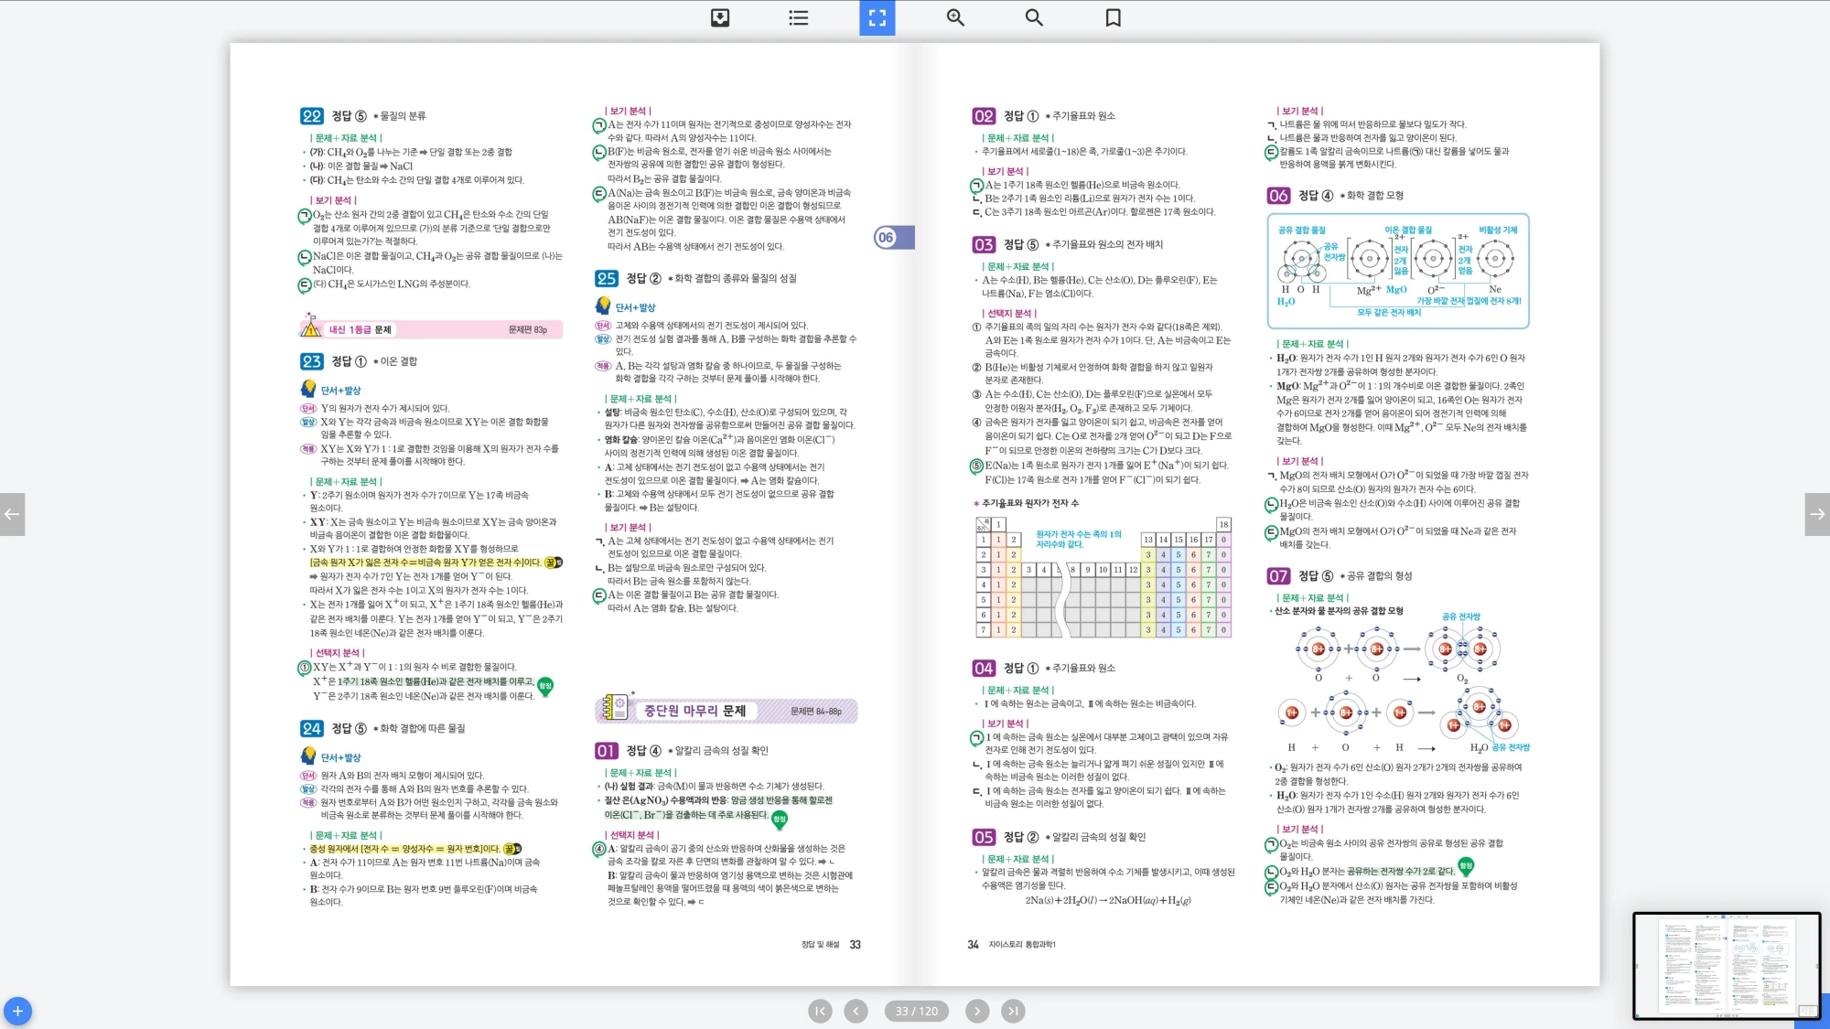Click the download icon in top toolbar
This screenshot has height=1029, width=1830.
pos(720,17)
